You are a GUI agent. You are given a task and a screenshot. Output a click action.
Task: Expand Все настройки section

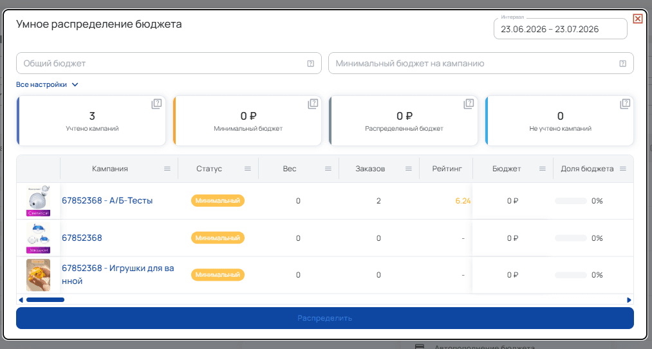click(47, 84)
